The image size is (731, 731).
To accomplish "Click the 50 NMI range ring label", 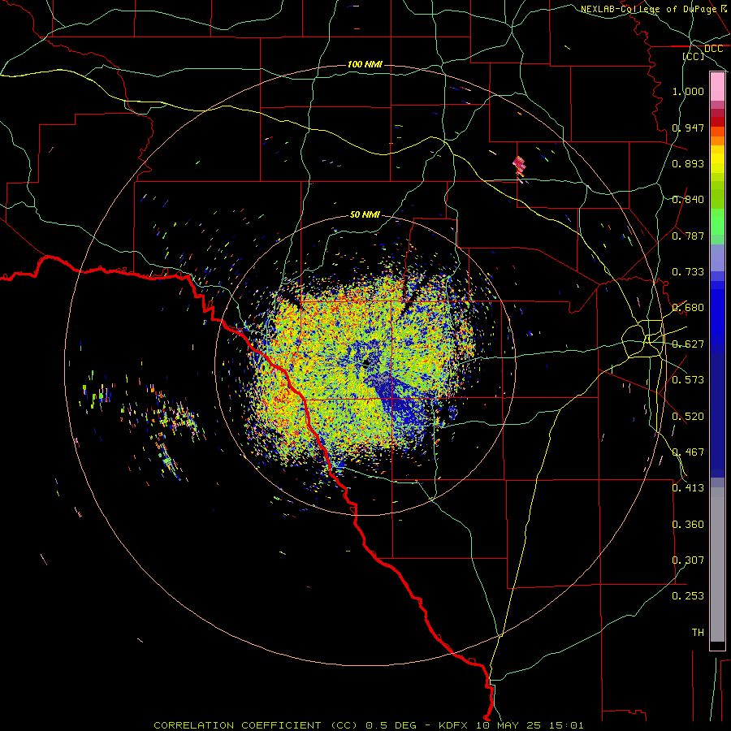I will click(365, 214).
